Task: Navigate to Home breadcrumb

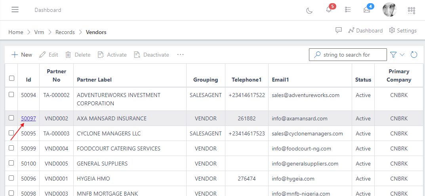Action: click(x=16, y=32)
